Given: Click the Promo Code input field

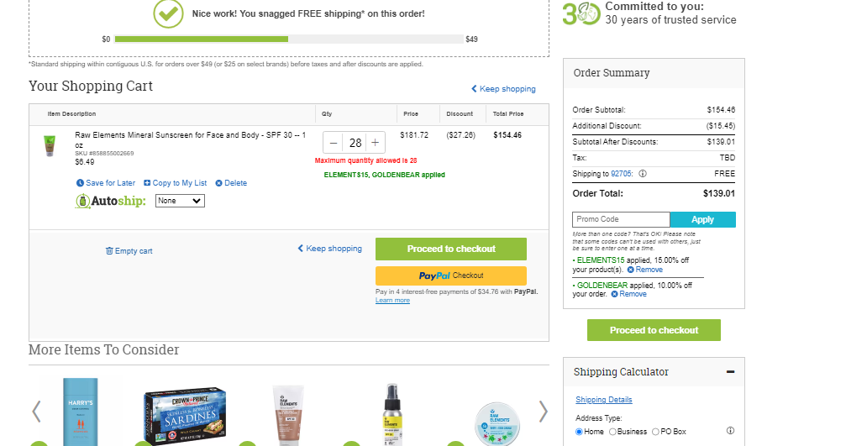Looking at the screenshot, I should coord(621,219).
